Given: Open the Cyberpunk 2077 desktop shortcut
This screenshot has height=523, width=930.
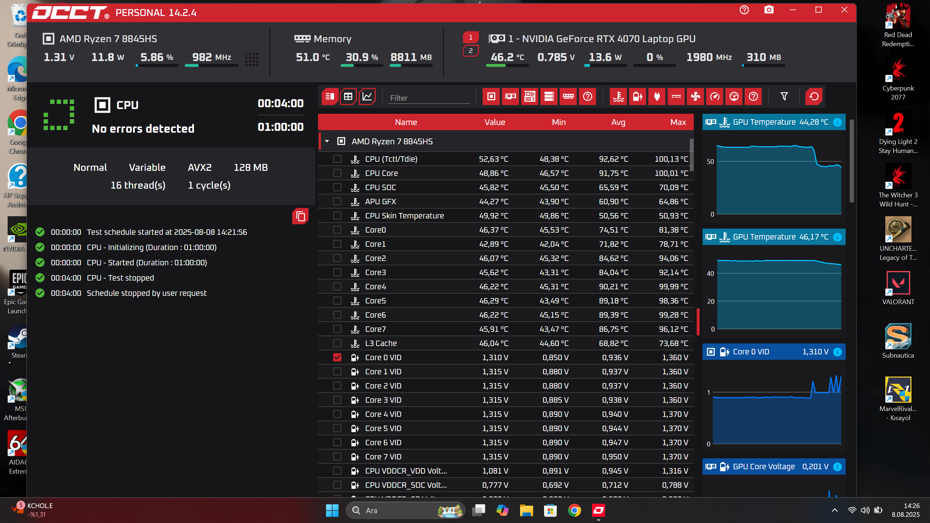Looking at the screenshot, I should 898,79.
